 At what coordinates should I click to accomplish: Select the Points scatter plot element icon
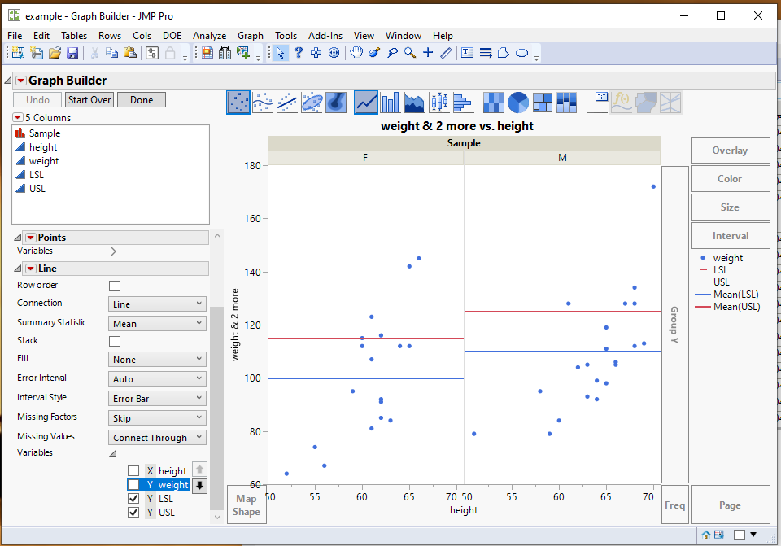[238, 102]
